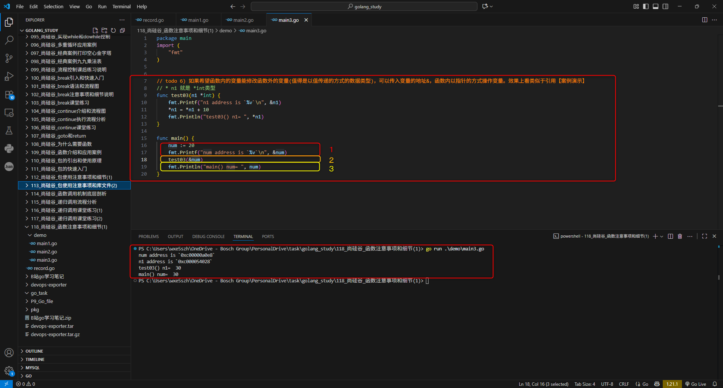723x388 pixels.
Task: Open terminal panel more actions menu
Action: [x=690, y=236]
